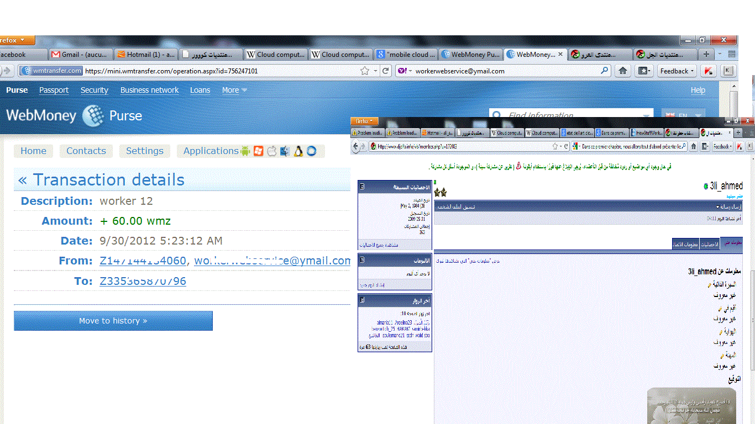Go back via the Transaction details heading

pos(102,180)
